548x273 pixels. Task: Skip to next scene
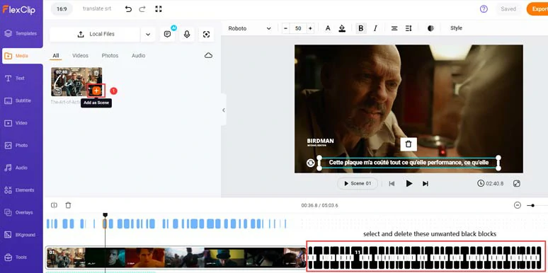click(426, 184)
